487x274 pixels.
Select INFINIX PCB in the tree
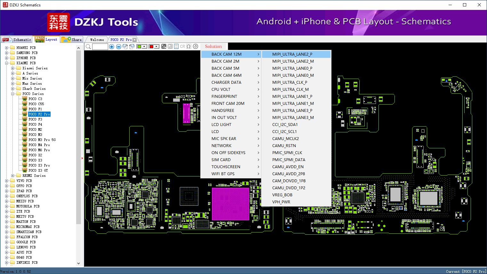(27, 262)
